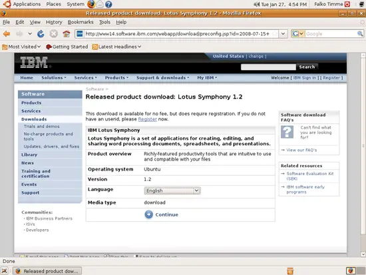Open the Language dropdown set to English

click(172, 190)
